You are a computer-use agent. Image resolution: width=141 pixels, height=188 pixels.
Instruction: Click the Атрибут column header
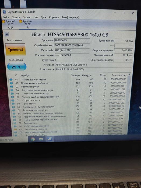point(25,76)
